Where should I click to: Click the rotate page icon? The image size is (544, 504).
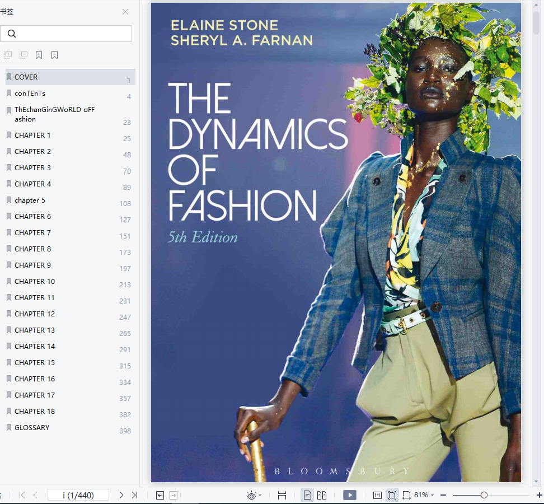pyautogui.click(x=406, y=496)
